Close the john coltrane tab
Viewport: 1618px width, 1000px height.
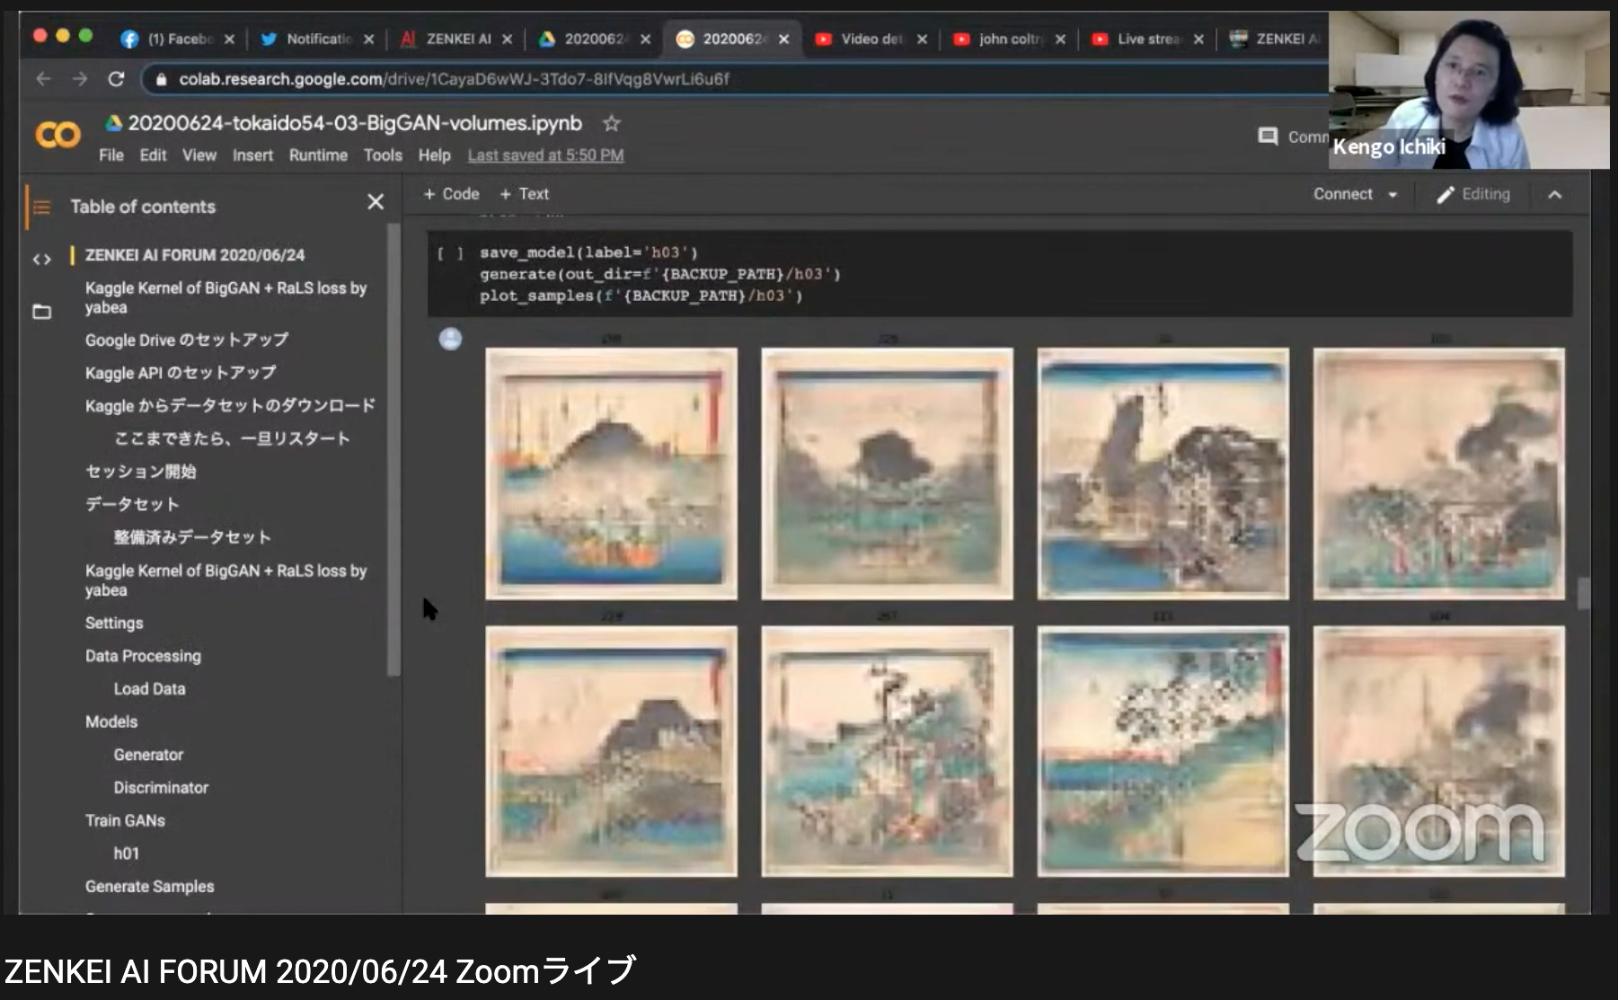click(x=1060, y=39)
